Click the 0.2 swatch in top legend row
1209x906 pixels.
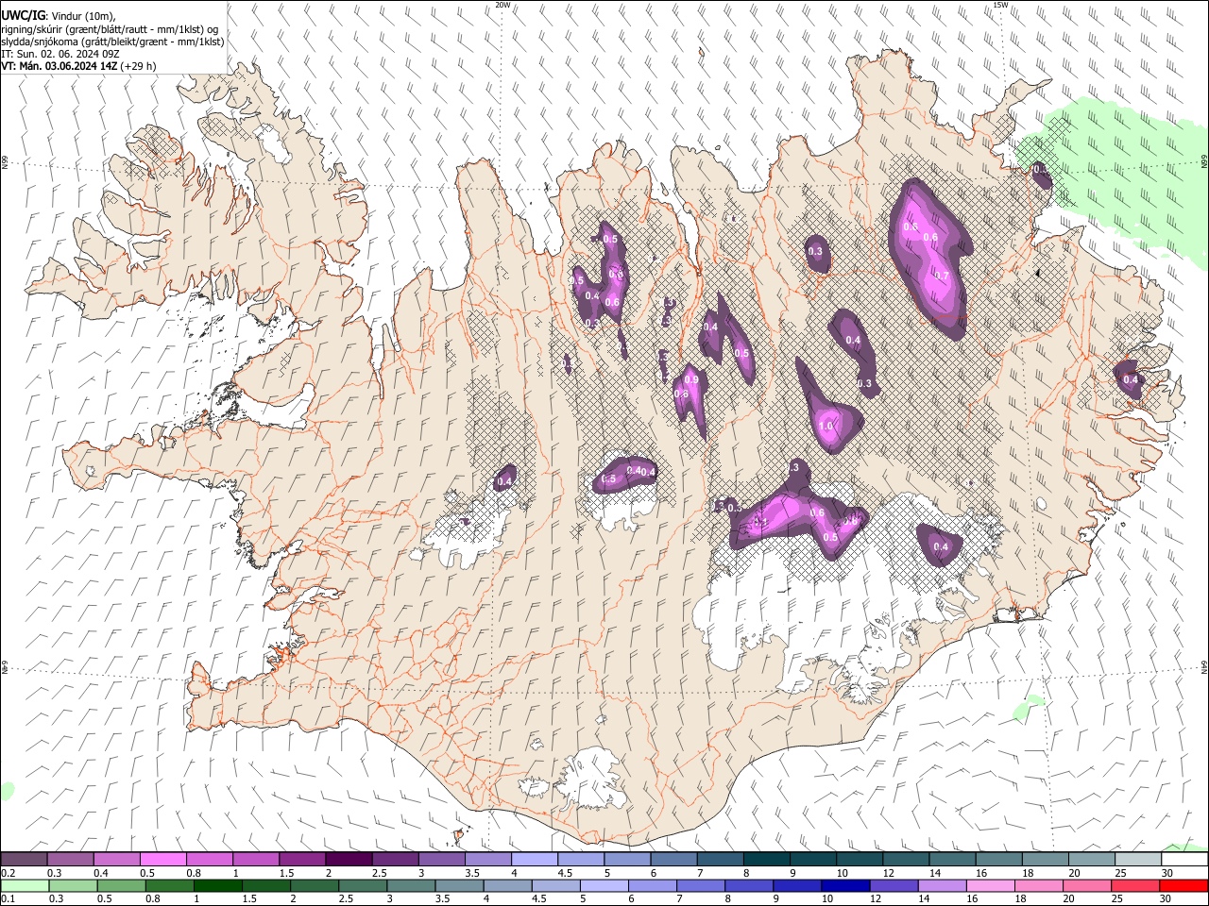(24, 860)
